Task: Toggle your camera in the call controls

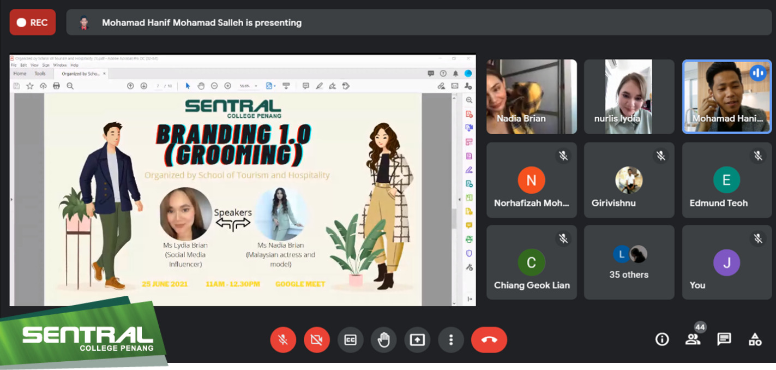Action: [317, 340]
